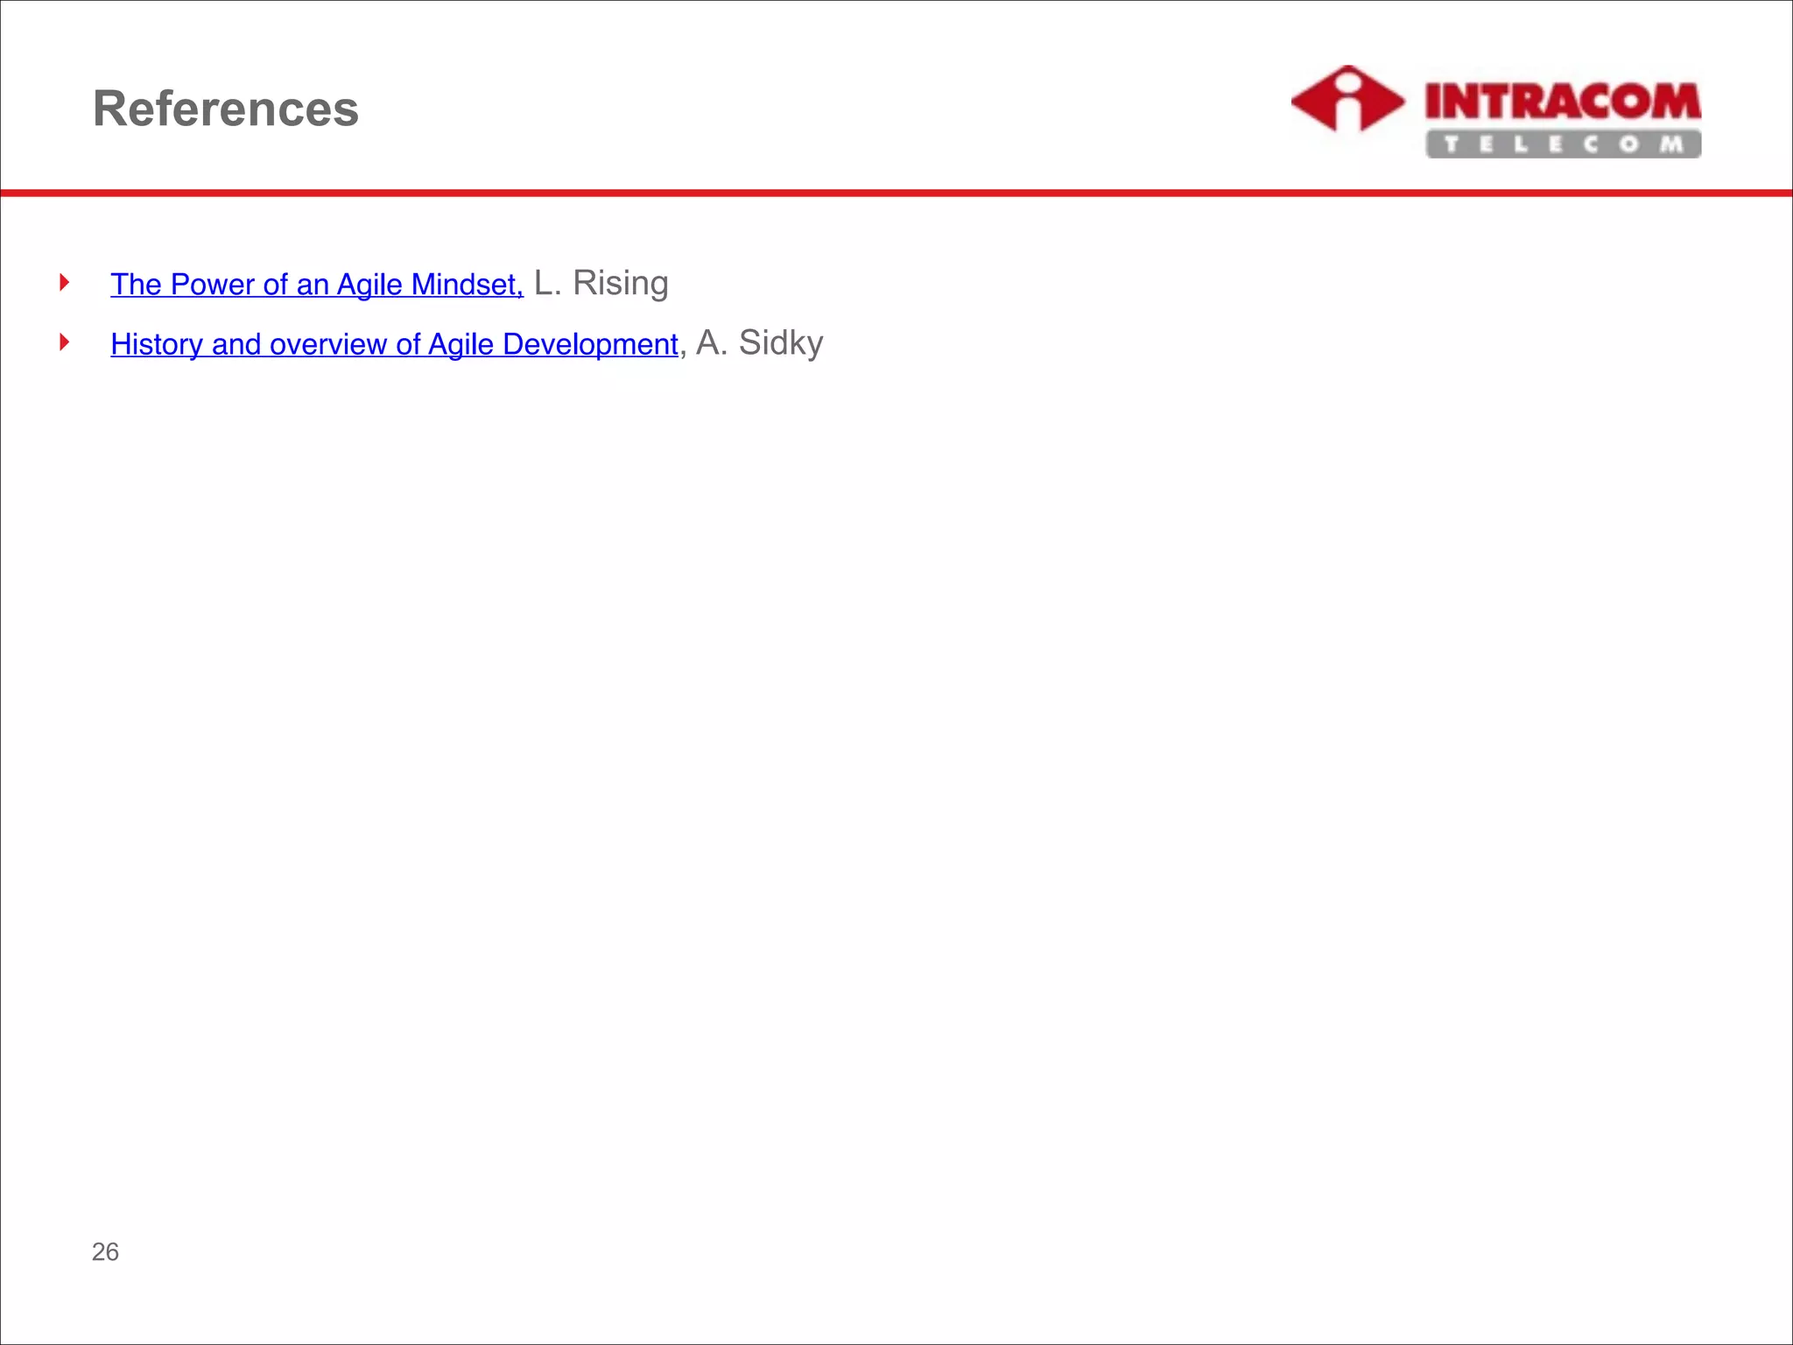
Task: Click the word 'History' in second link
Action: (x=157, y=344)
